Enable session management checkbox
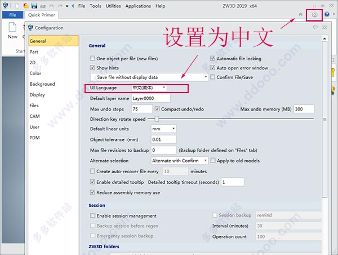Viewport: 338px width, 255px height. [93, 216]
